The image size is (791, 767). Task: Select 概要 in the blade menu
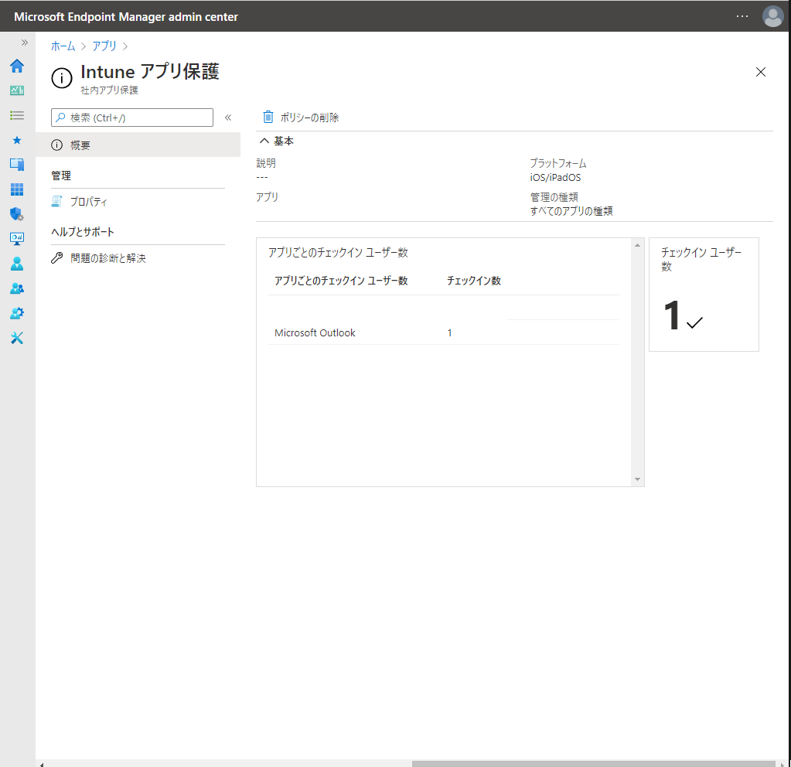[x=138, y=145]
